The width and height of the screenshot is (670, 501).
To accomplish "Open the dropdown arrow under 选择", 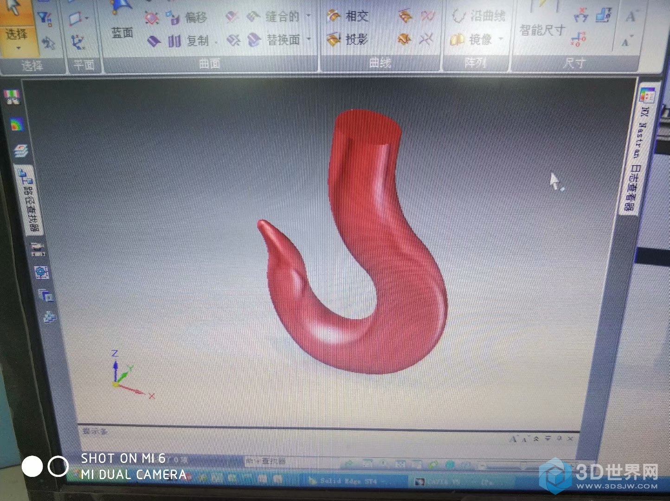I will (18, 49).
